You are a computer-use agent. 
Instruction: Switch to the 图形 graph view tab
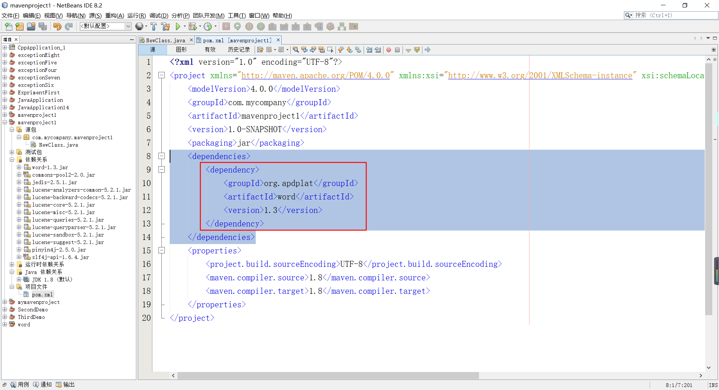[181, 50]
